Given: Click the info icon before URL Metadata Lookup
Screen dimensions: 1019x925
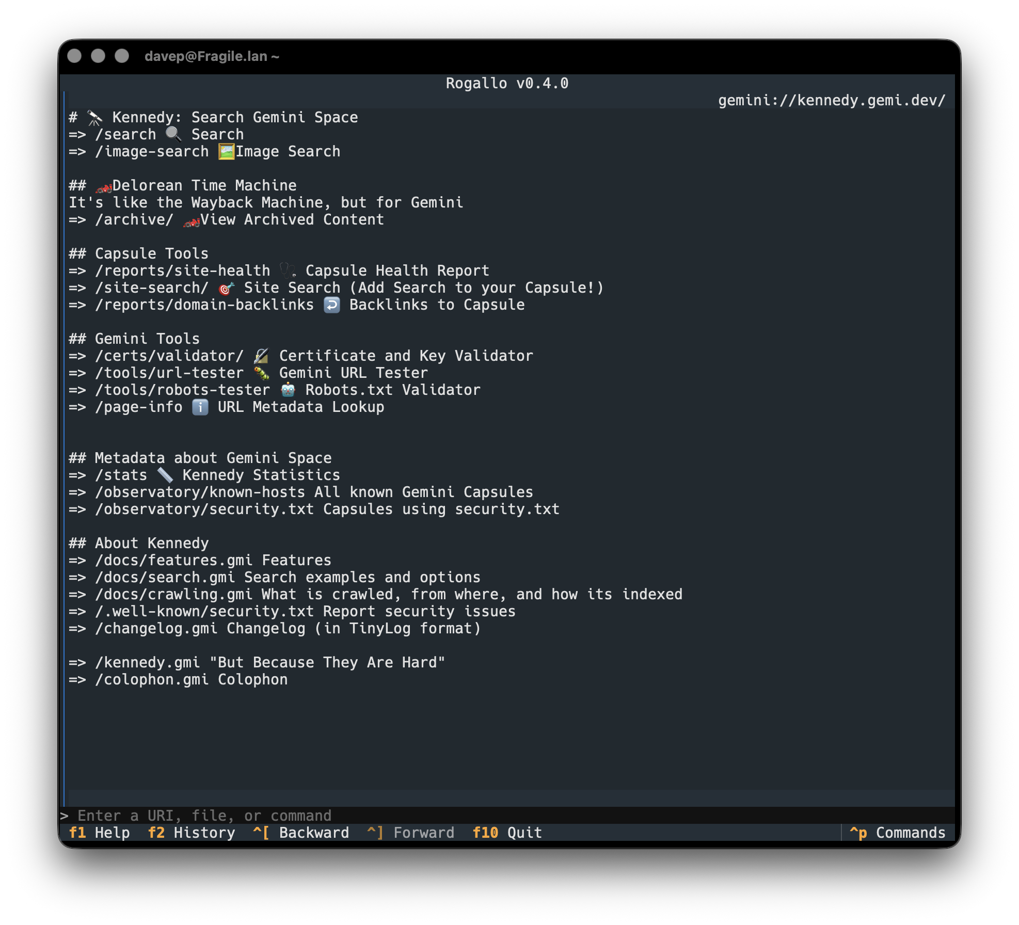Looking at the screenshot, I should pyautogui.click(x=200, y=407).
